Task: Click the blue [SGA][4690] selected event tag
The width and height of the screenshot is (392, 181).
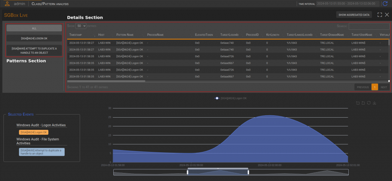Action: point(42,152)
